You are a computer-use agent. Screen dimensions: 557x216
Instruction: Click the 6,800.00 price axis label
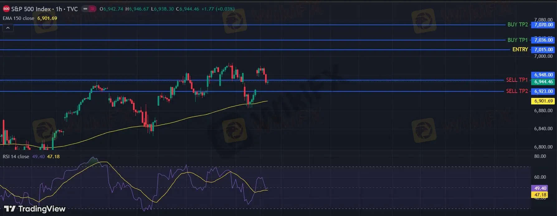coord(543,147)
